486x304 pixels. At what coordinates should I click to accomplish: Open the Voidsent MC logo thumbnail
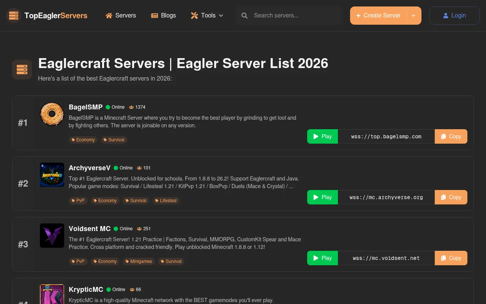pos(52,236)
